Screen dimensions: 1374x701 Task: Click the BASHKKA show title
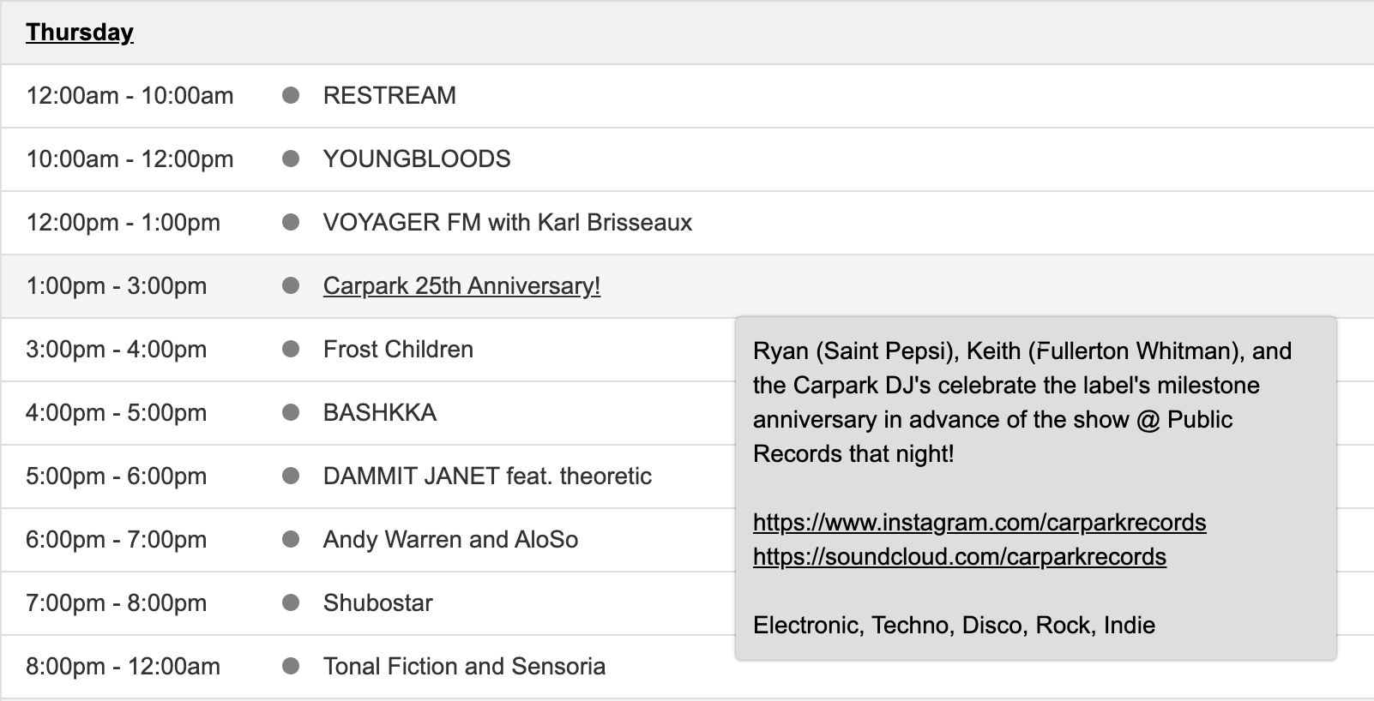click(380, 412)
